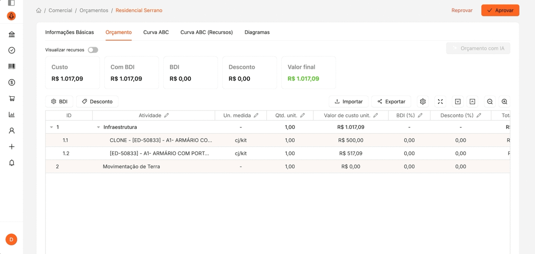Open the dollar sign finance icon
The width and height of the screenshot is (535, 254).
pos(12,83)
